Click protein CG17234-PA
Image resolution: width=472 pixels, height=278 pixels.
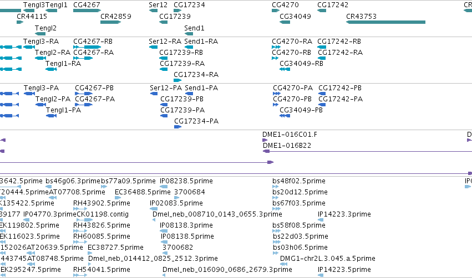coord(196,121)
